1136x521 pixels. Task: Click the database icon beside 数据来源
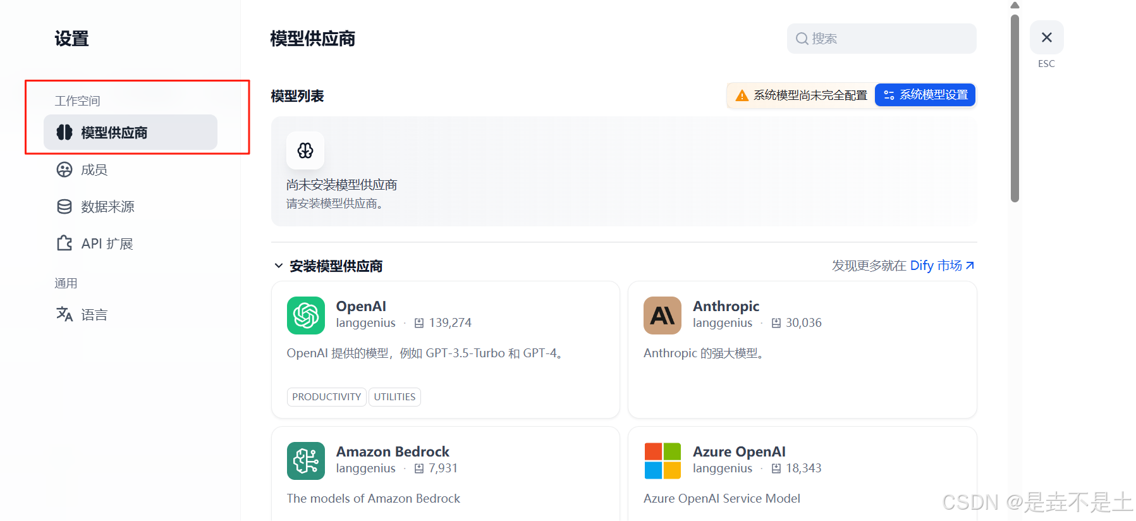(x=64, y=207)
